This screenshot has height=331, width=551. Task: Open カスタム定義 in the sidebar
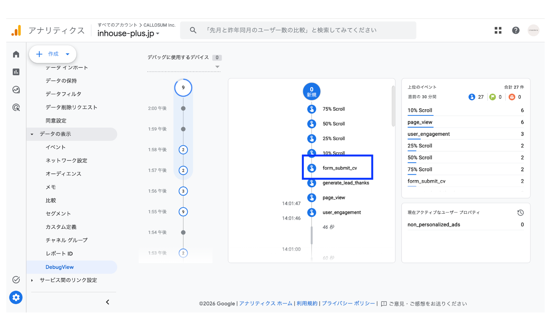(x=61, y=227)
